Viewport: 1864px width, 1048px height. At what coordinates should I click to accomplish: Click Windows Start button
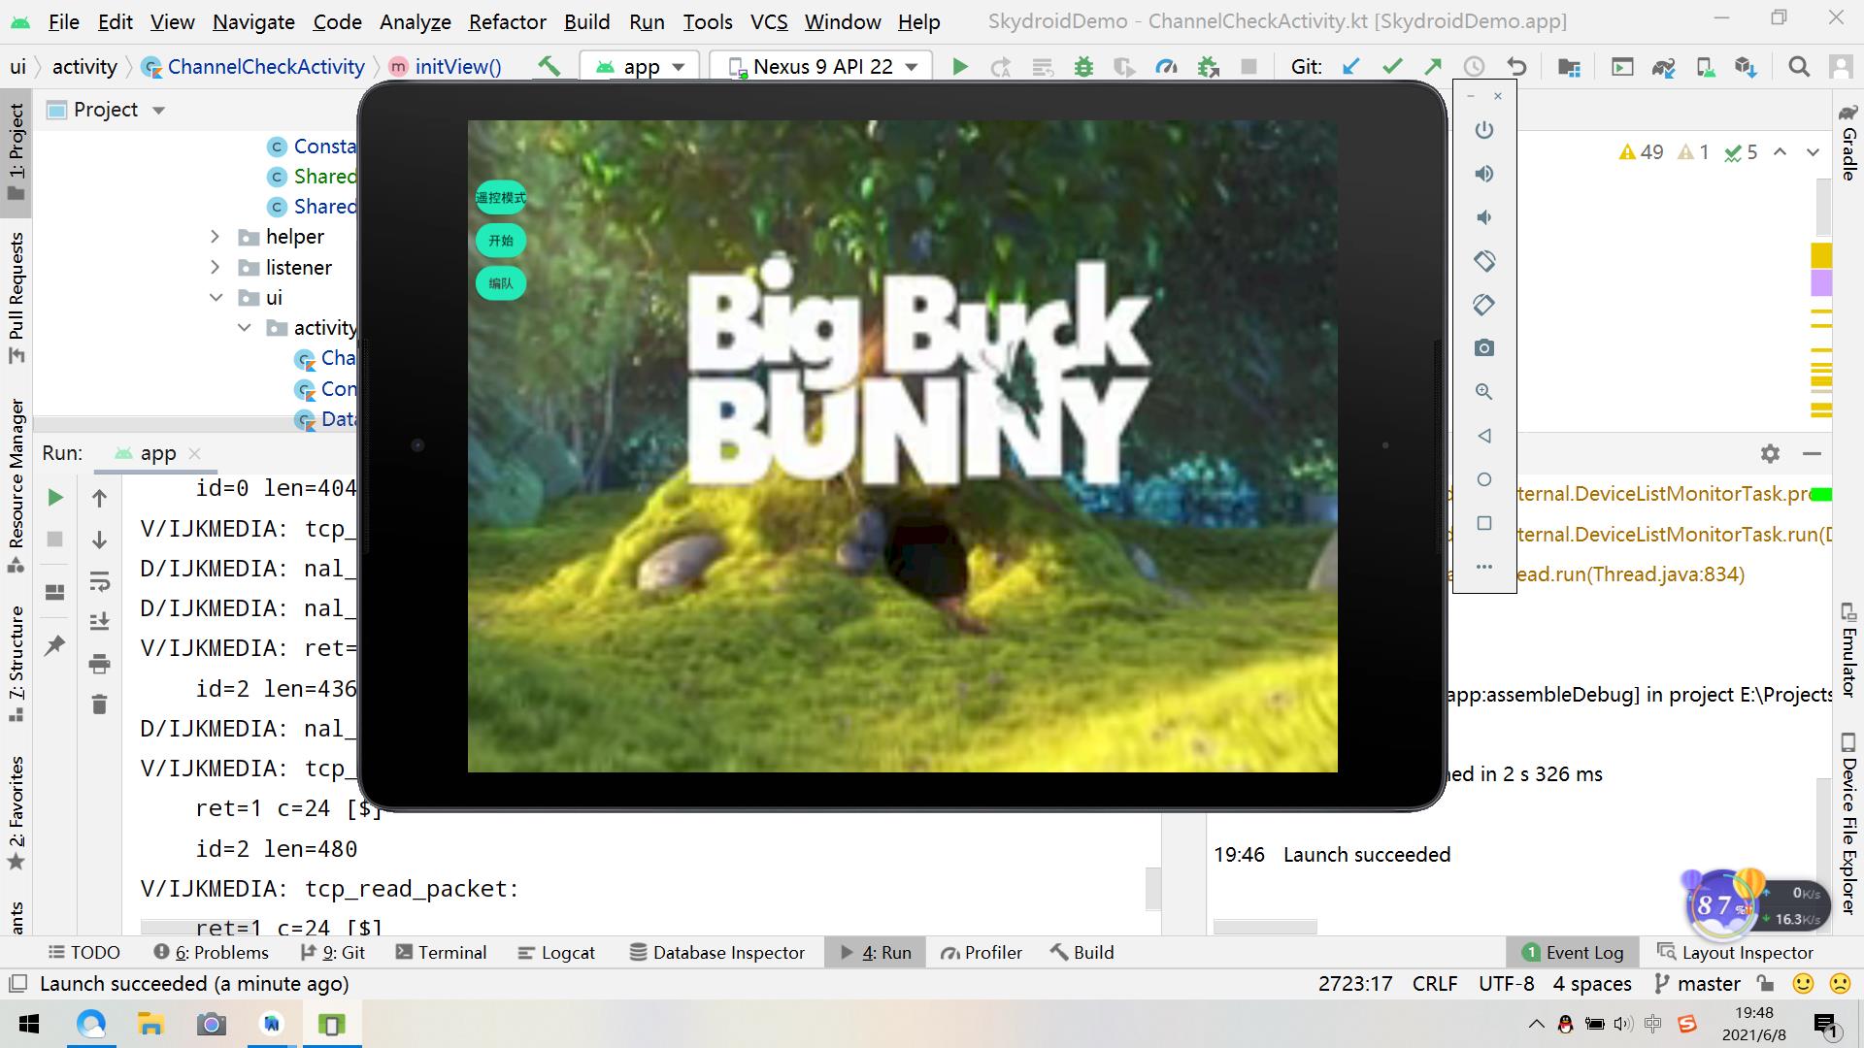click(29, 1025)
